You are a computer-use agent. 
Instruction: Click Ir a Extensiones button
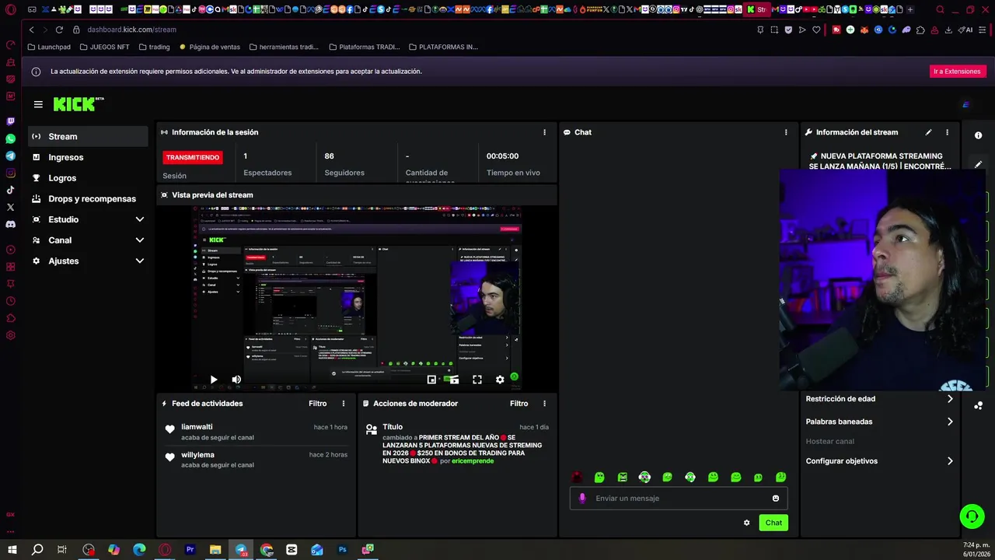point(958,72)
